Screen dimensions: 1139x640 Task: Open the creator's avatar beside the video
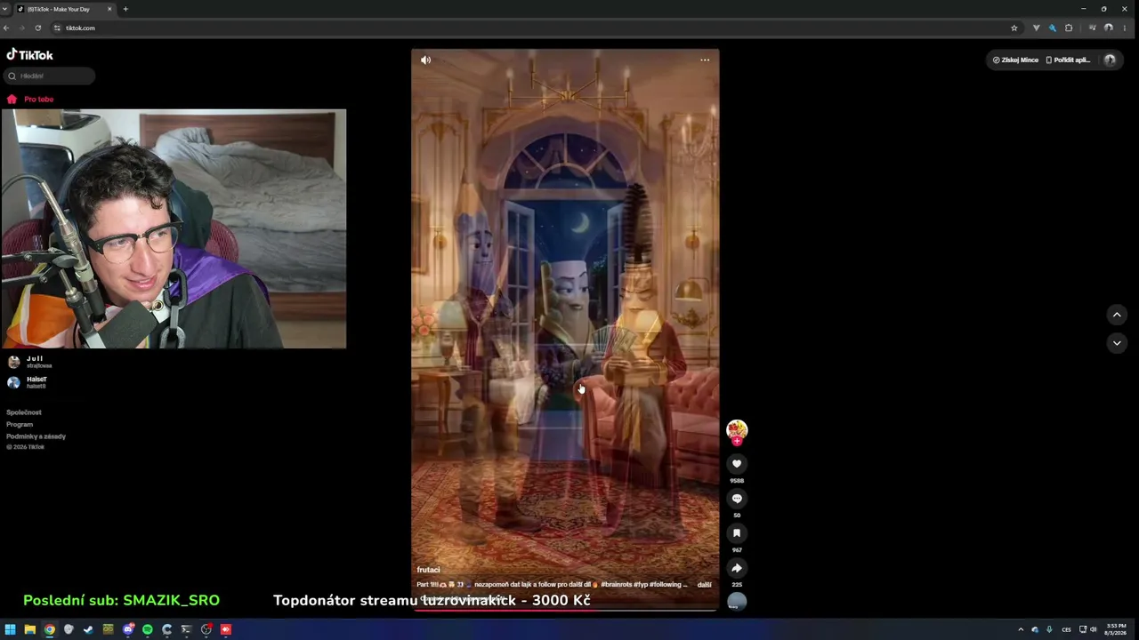point(737,430)
